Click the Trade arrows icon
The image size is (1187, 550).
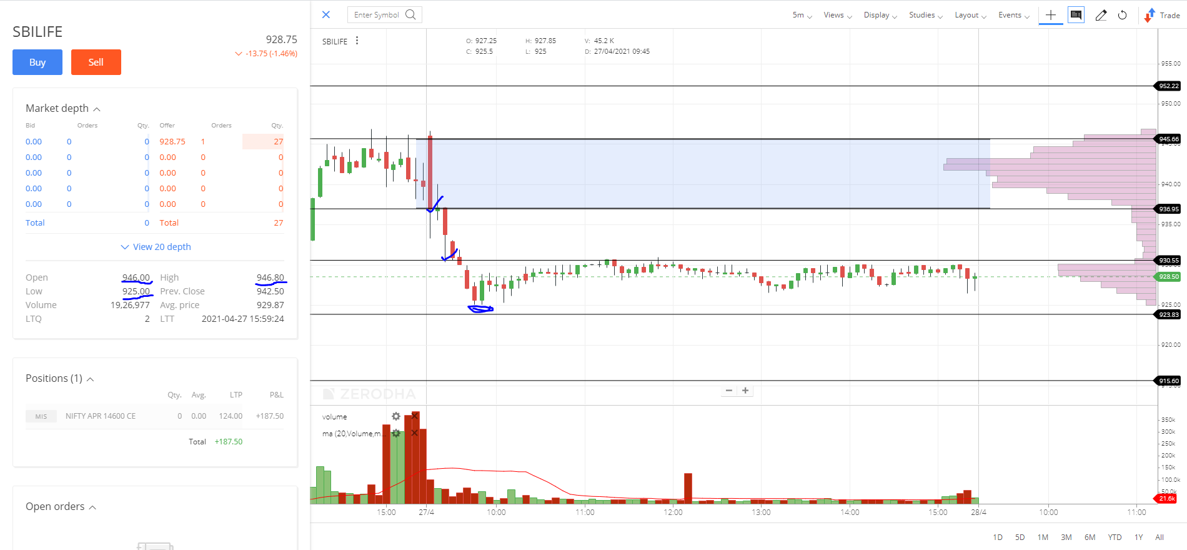pos(1150,15)
